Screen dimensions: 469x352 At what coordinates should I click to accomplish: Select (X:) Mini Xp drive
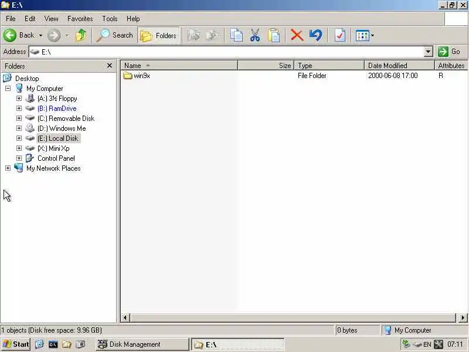click(x=53, y=148)
